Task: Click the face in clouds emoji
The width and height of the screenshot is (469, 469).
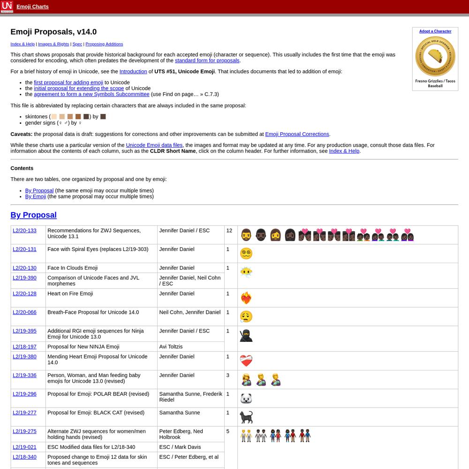Action: click(246, 272)
